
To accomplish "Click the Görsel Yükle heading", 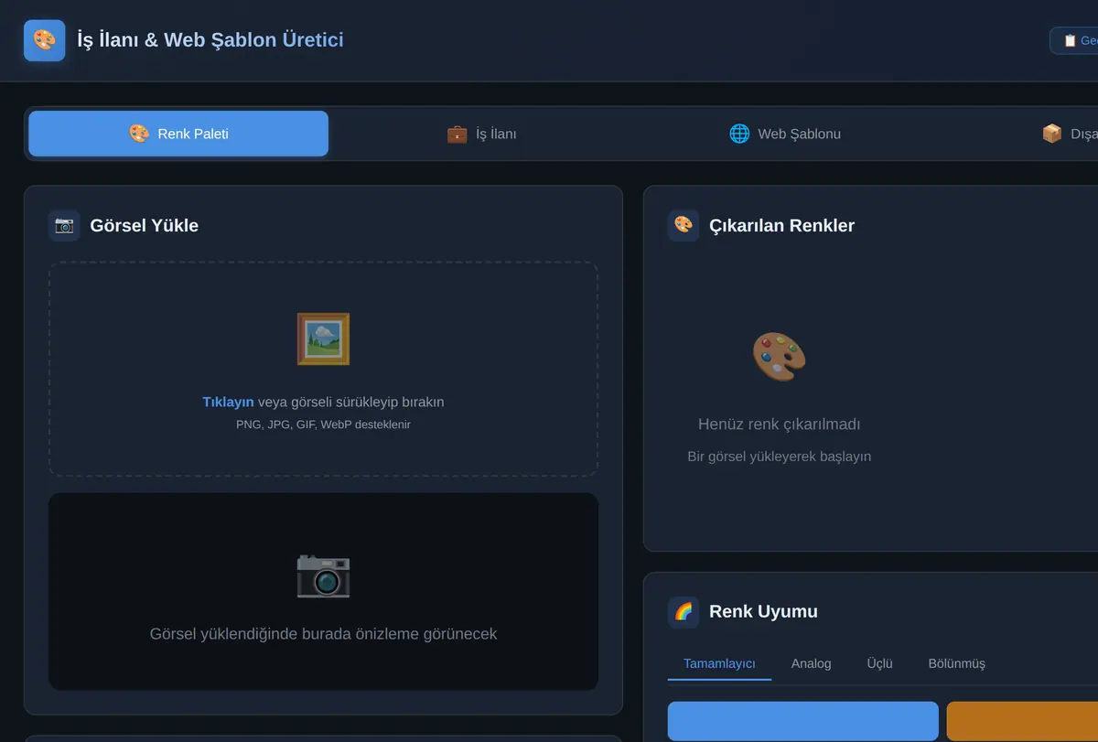I will point(145,225).
